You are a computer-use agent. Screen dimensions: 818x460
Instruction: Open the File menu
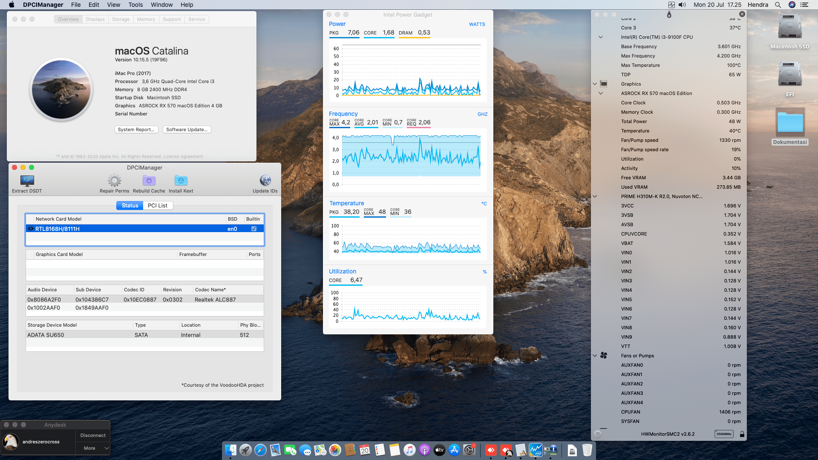tap(76, 5)
